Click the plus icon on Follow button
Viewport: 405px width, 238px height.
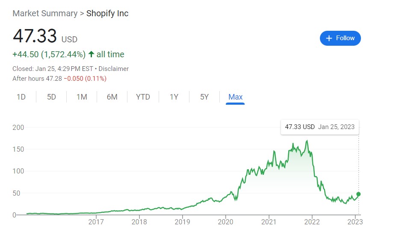click(329, 38)
